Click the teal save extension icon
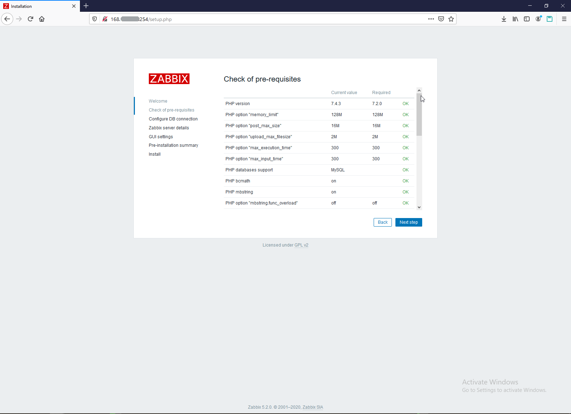Viewport: 571px width, 414px height. click(550, 19)
